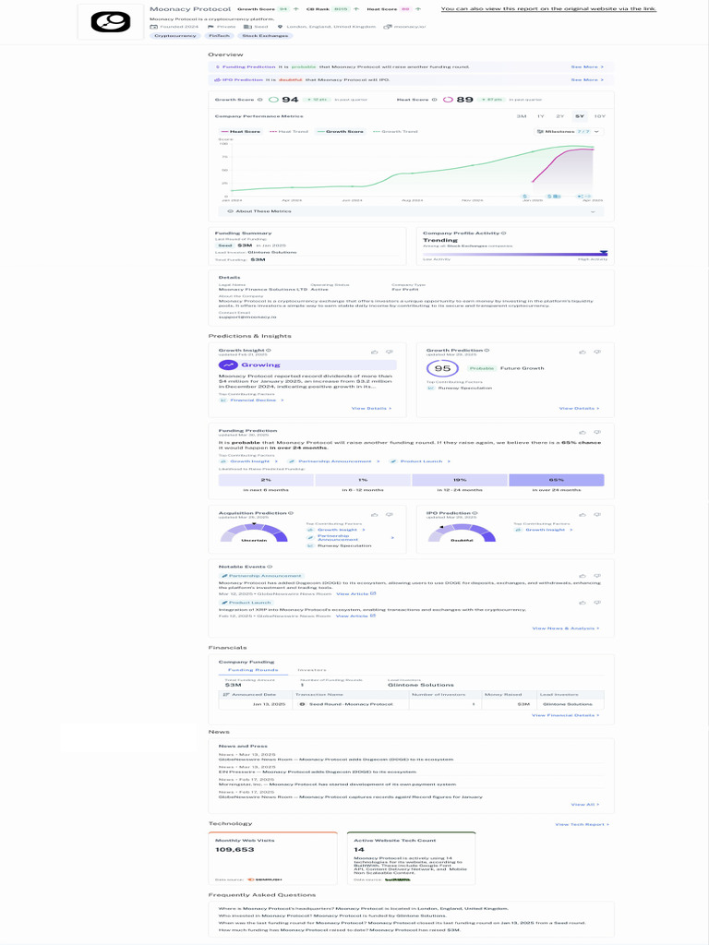
Task: Thumbs up the Growth Prediction card
Action: pos(583,352)
